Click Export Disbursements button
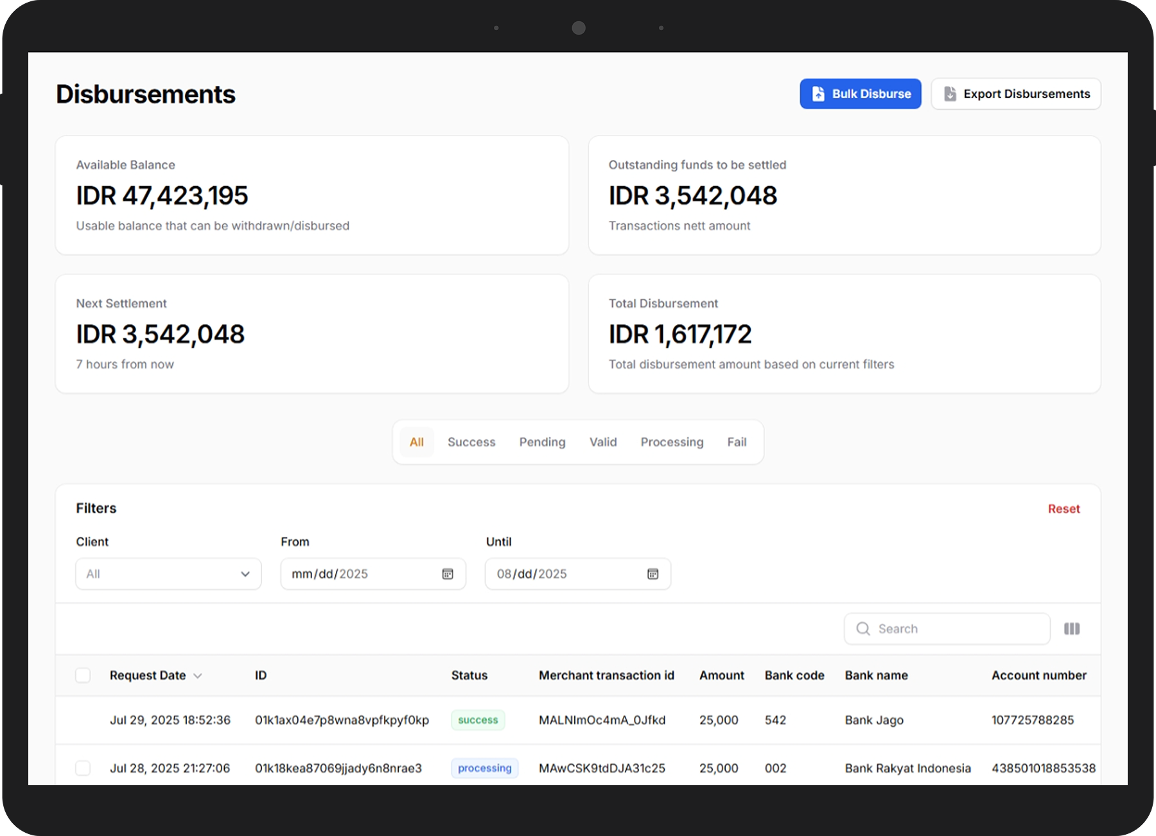This screenshot has width=1156, height=836. pyautogui.click(x=1015, y=94)
